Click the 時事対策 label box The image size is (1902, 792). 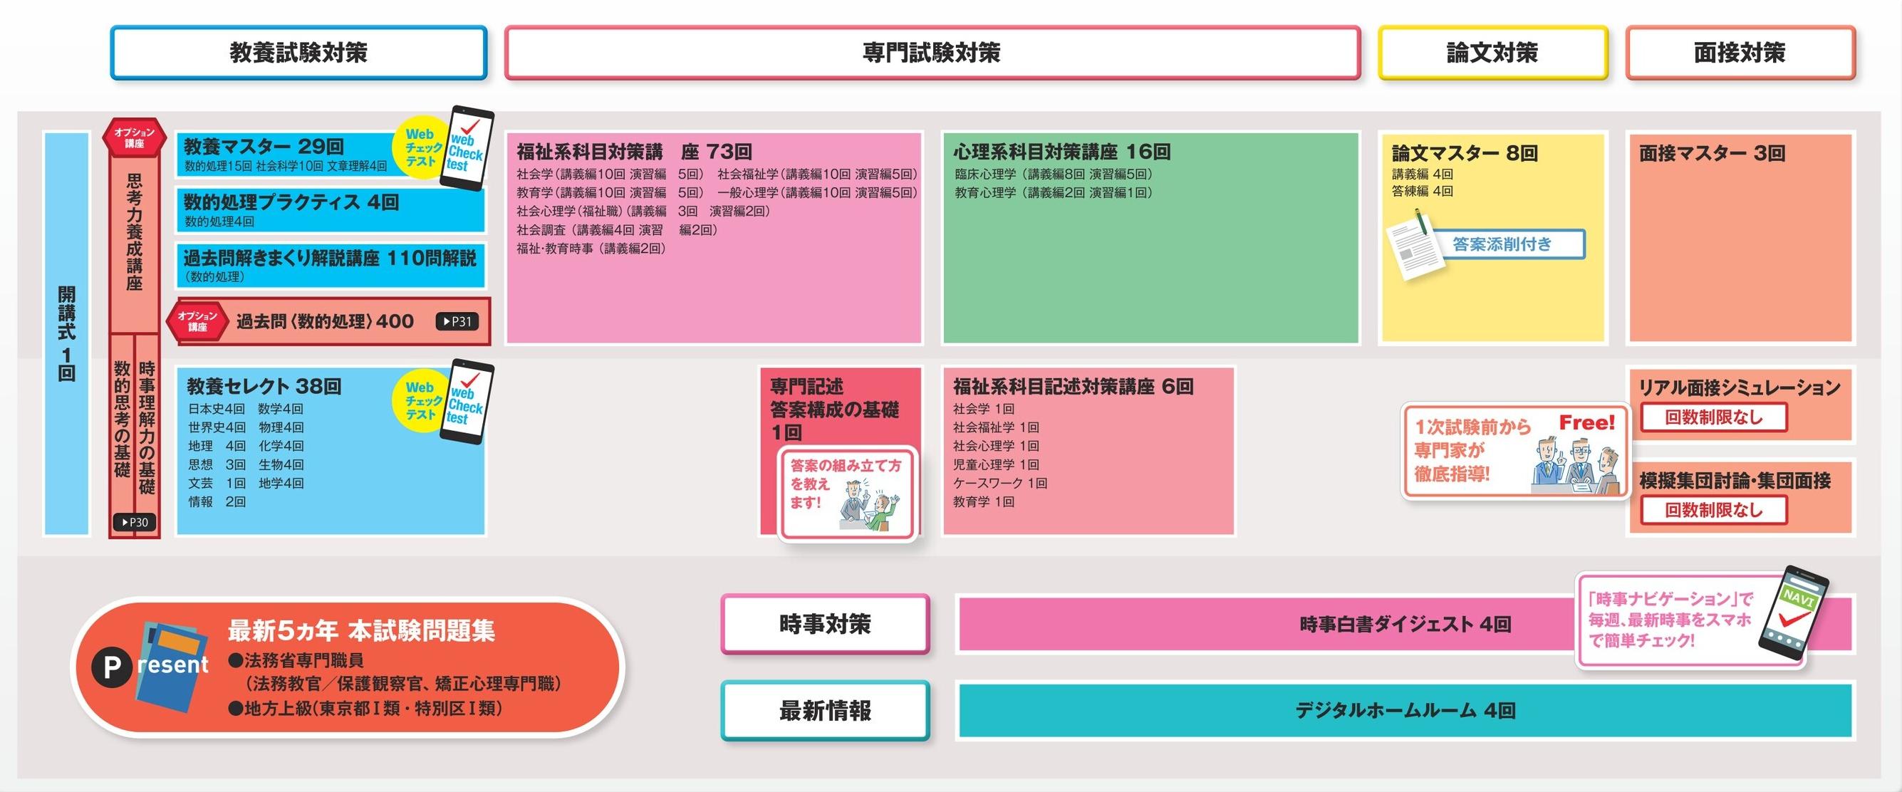(825, 625)
